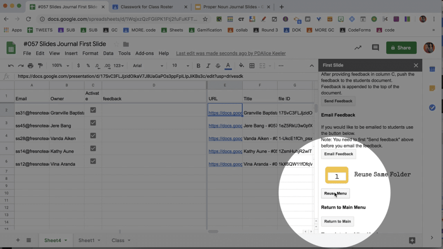Open the comments history icon
443x249 pixels.
pos(375,48)
